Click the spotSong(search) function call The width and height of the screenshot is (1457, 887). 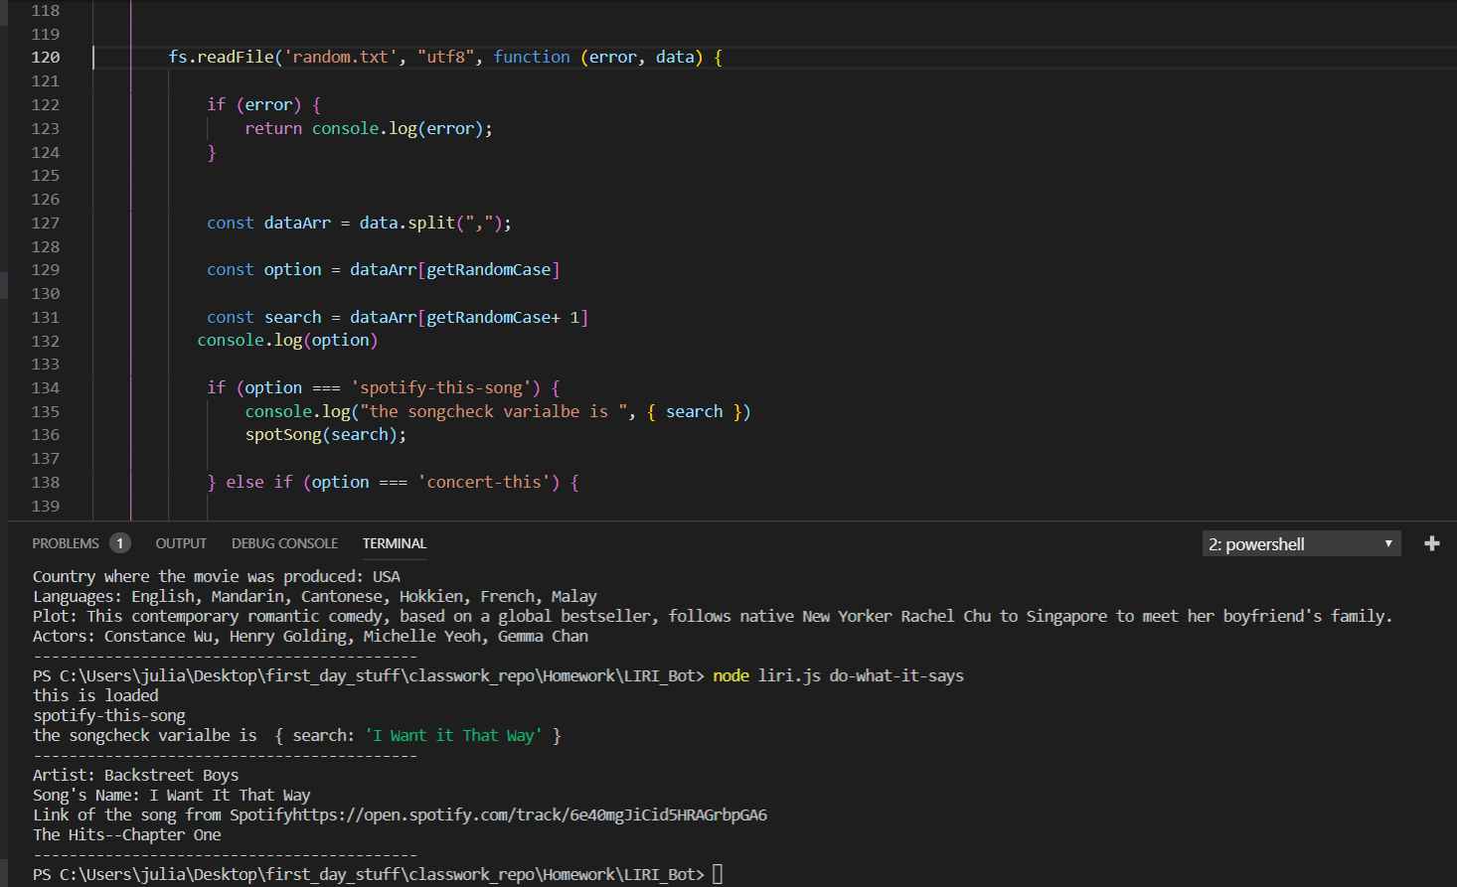[325, 435]
